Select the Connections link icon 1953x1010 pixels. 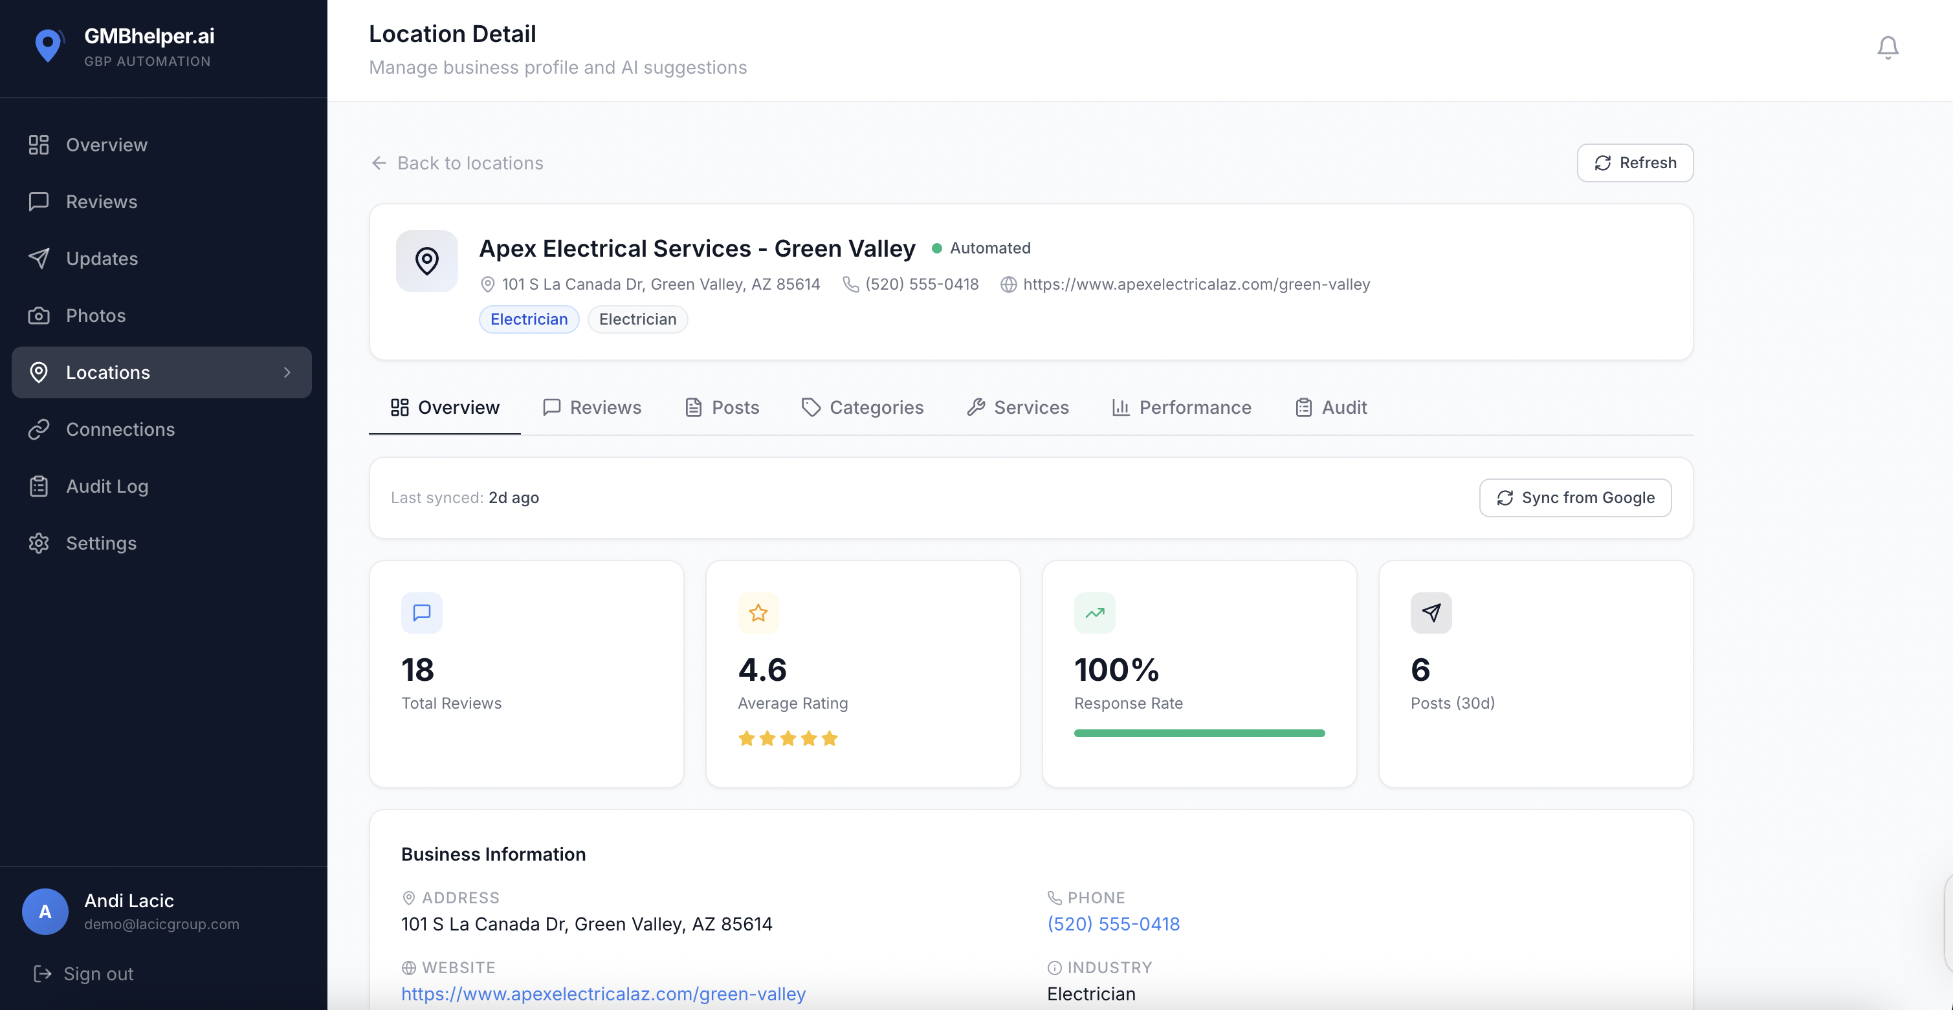(39, 429)
